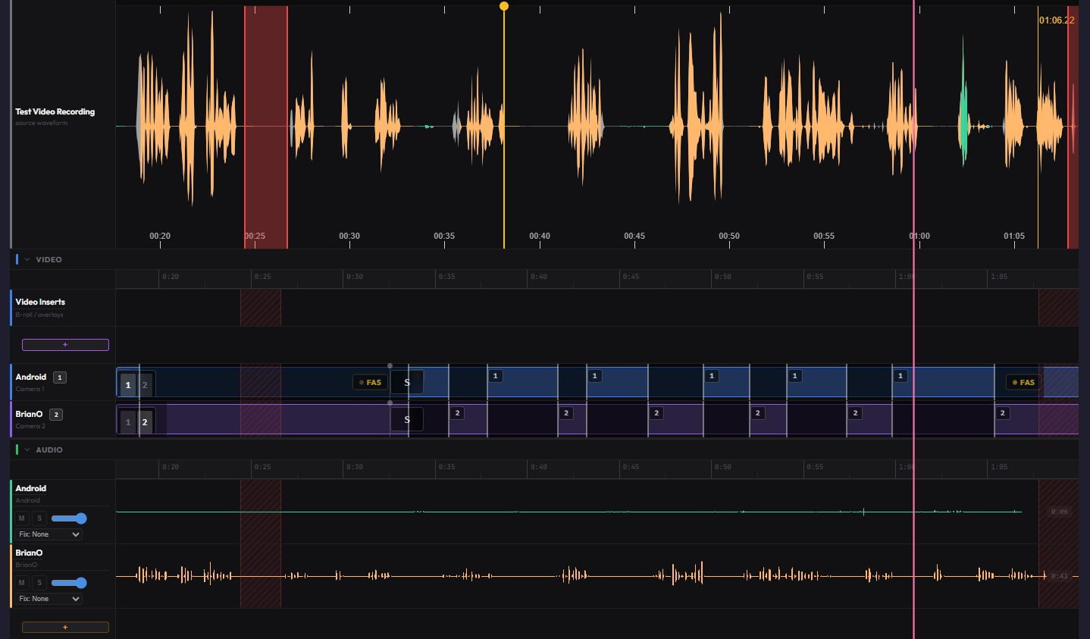Select camera 2 at start of Android video track
This screenshot has width=1090, height=639.
[145, 385]
